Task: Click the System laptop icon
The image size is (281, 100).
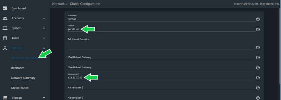Action: tap(5, 28)
